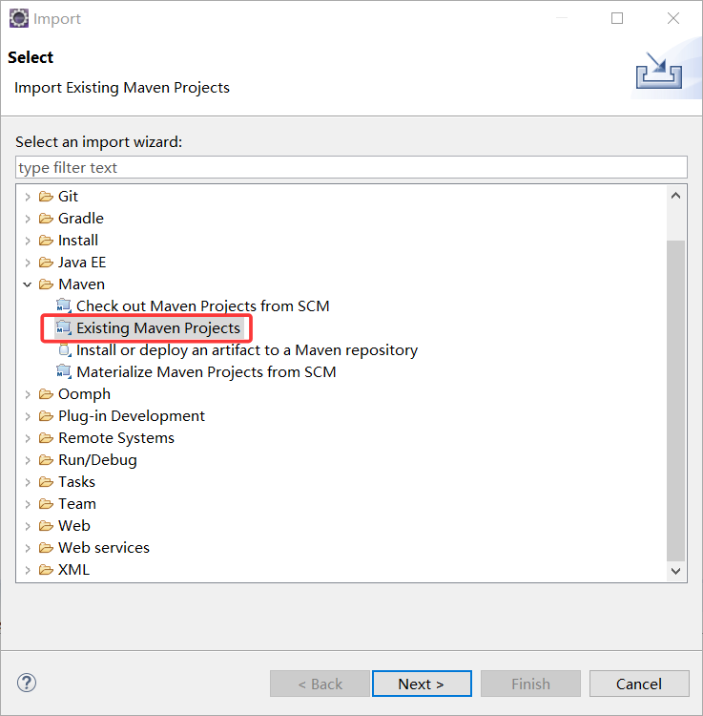Click the Install or deploy artifact jar icon

pyautogui.click(x=64, y=349)
